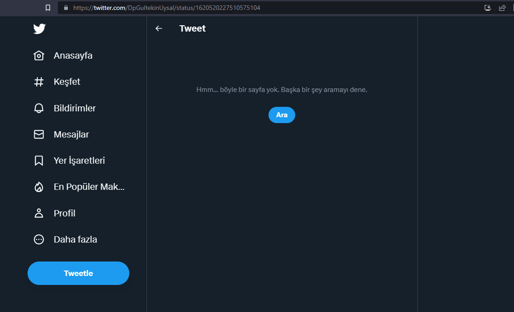Click the Twitter bird logo

coord(39,29)
